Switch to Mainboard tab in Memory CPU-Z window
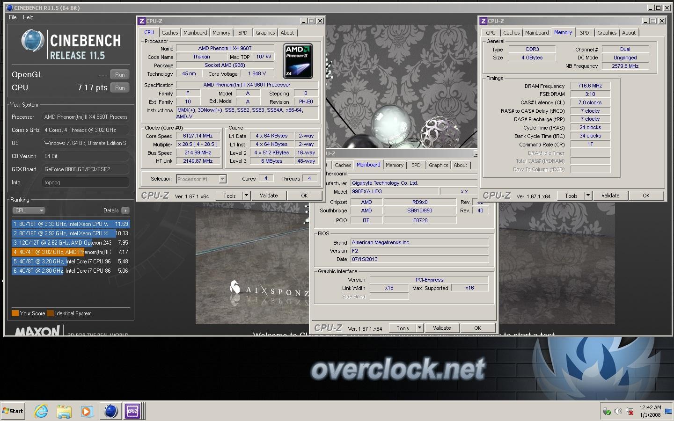This screenshot has height=421, width=674. point(537,33)
